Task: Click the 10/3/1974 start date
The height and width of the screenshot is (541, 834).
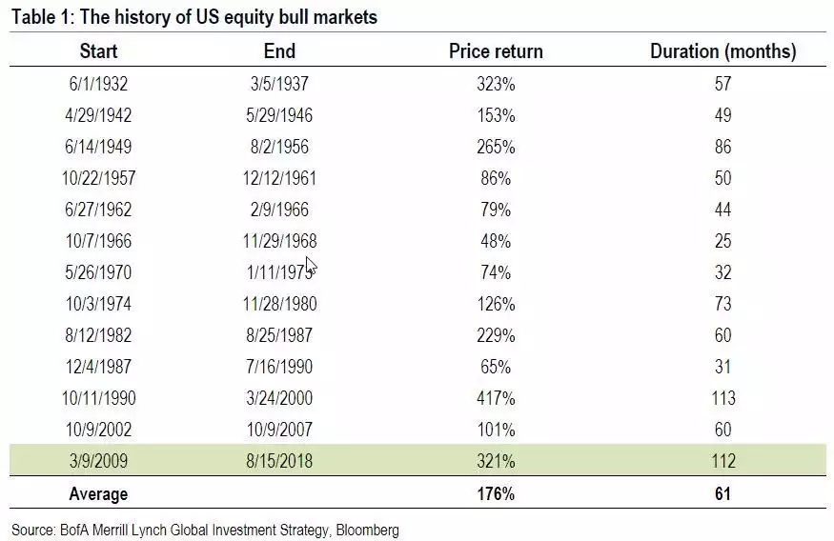Action: pyautogui.click(x=98, y=304)
